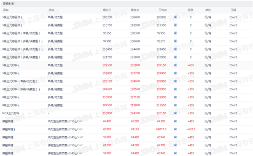This screenshot has height=156, width=253.
Task: Select 品名 column header
Action: [x=6, y=10]
